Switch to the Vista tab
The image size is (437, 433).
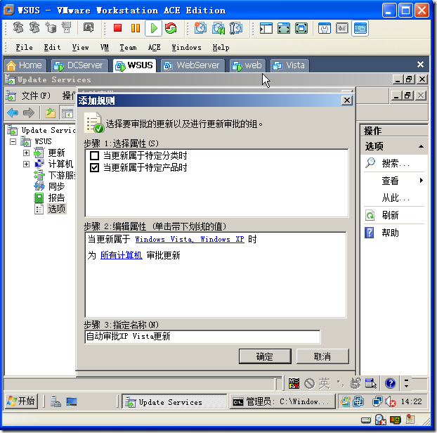click(290, 65)
